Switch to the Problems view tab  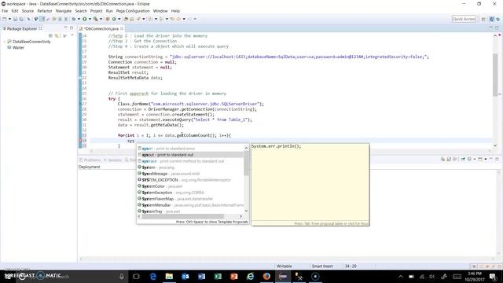(90, 160)
